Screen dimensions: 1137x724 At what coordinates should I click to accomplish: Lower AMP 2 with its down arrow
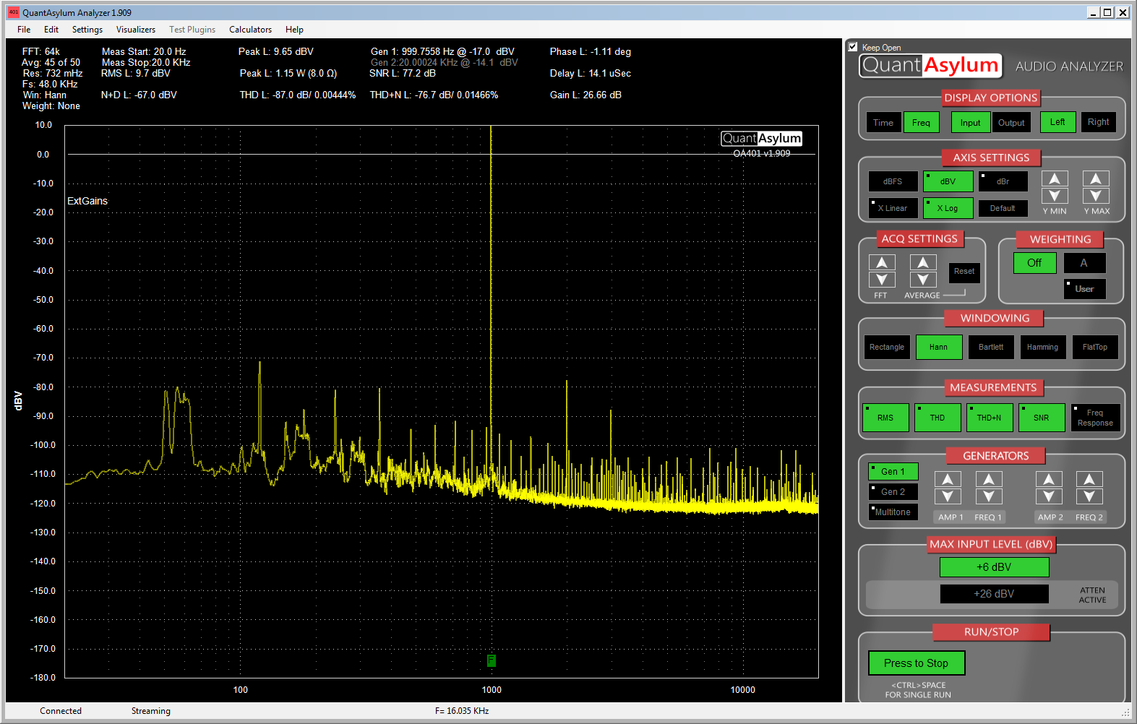pyautogui.click(x=1049, y=496)
